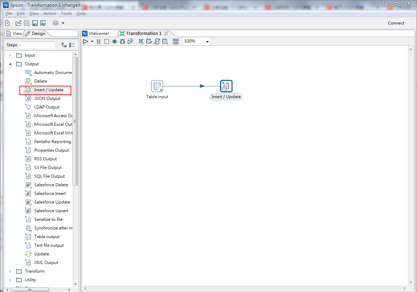Select the S3 File Output step
This screenshot has width=417, height=292.
click(x=44, y=168)
